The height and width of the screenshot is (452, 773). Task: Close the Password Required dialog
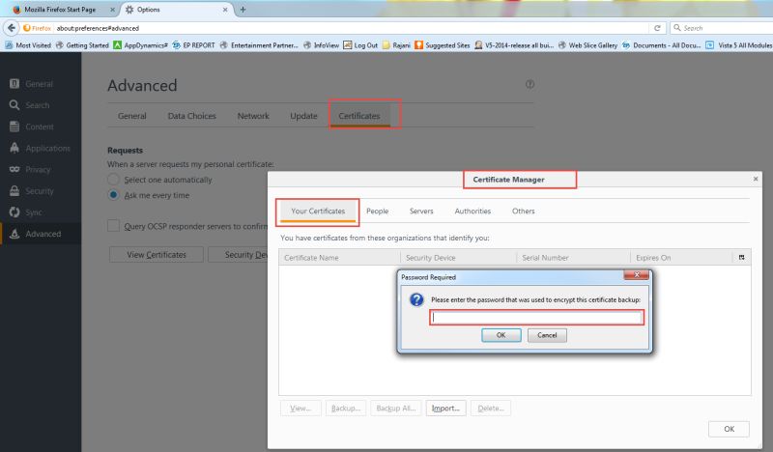pyautogui.click(x=637, y=275)
